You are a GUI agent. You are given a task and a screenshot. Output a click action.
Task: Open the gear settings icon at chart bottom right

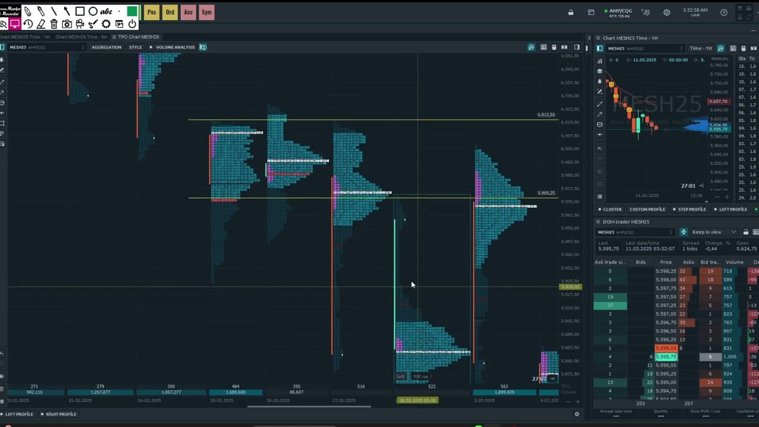(x=577, y=414)
